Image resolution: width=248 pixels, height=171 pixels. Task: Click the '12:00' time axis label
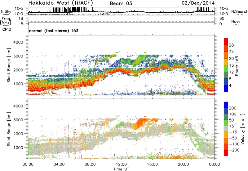pyautogui.click(x=121, y=165)
